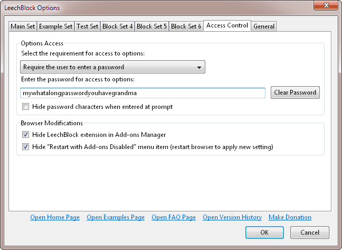Follow the Open FAQ Page link
Viewport: 342px width, 250px height.
click(x=174, y=217)
